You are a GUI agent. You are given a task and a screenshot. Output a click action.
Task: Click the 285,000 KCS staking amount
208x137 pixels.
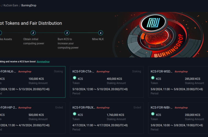click(x=193, y=79)
